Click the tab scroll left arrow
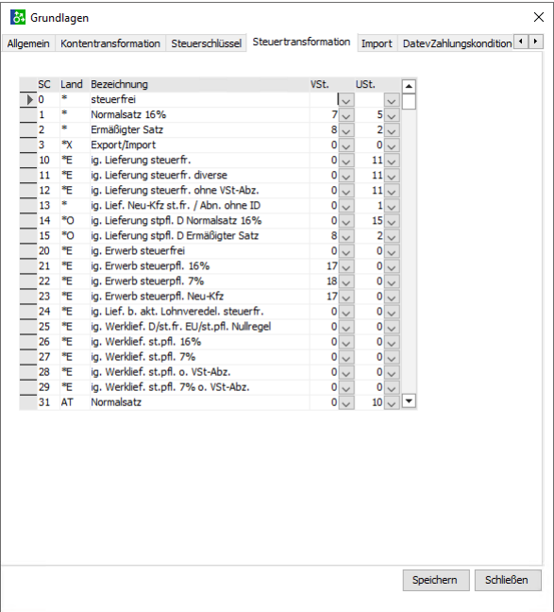 pyautogui.click(x=521, y=41)
